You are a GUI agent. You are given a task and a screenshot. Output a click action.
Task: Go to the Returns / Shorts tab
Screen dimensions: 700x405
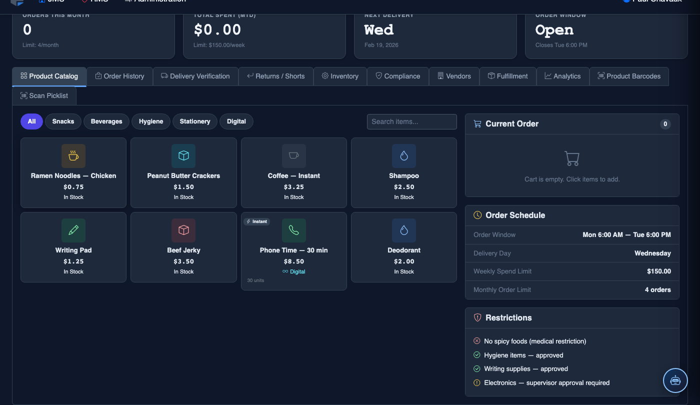[x=276, y=76]
